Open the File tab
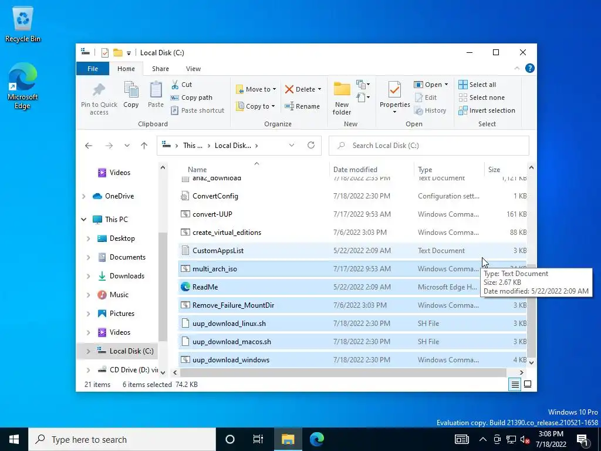This screenshot has height=451, width=601. 93,69
